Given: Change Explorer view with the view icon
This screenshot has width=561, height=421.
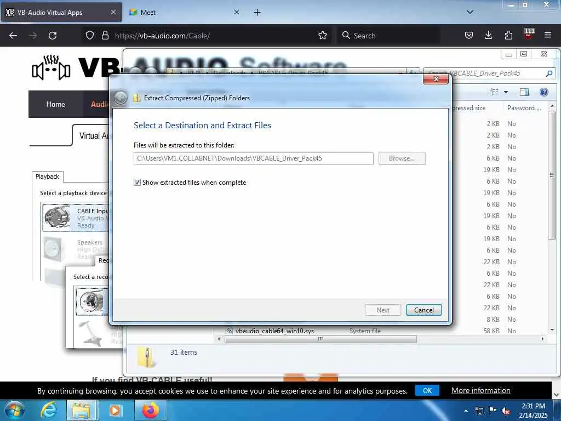Looking at the screenshot, I should coord(494,92).
